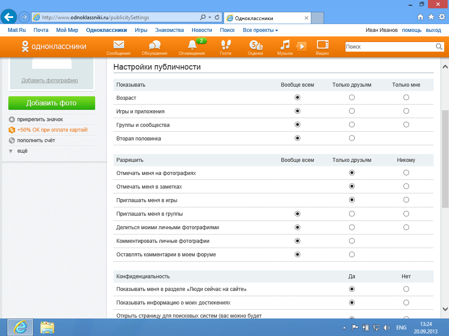Open Почта in top menu
Image resolution: width=449 pixels, height=336 pixels.
click(41, 30)
